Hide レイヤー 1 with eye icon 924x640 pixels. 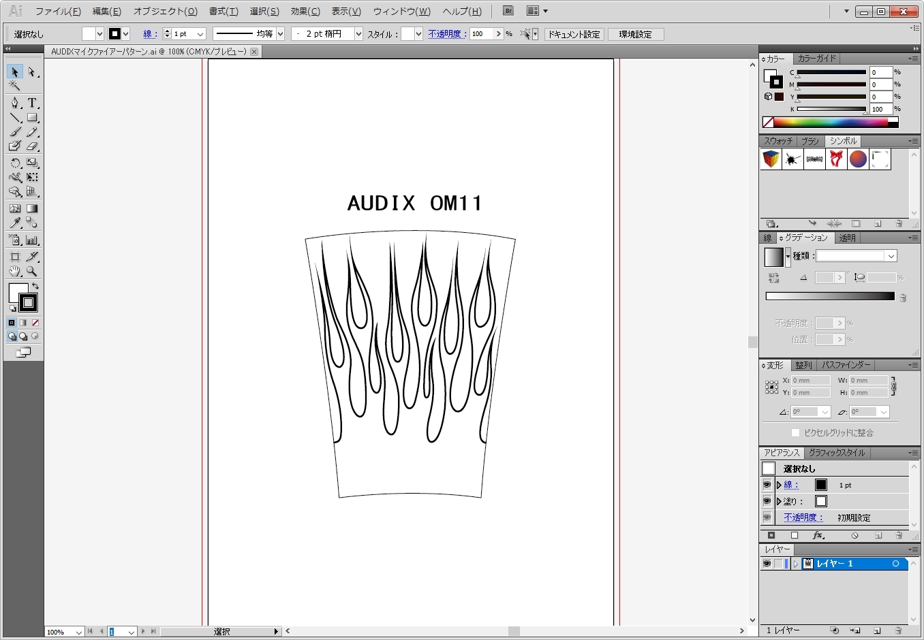point(767,564)
